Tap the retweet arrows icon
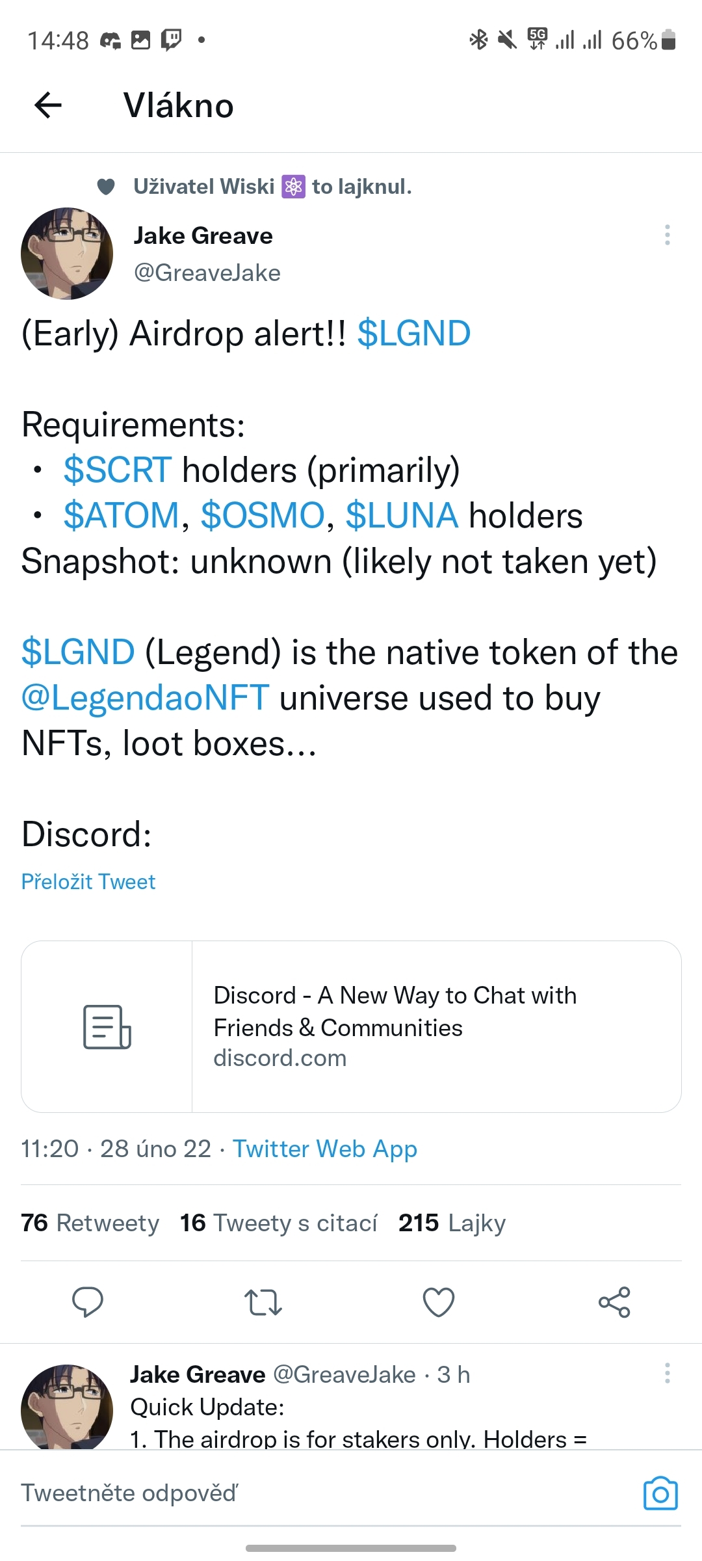Image resolution: width=702 pixels, height=1561 pixels. pos(263,1301)
